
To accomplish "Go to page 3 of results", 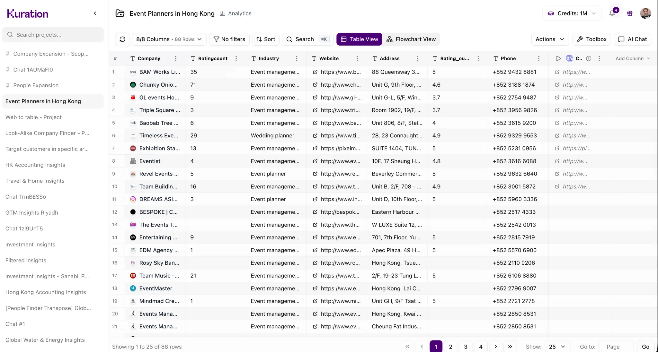I will (x=466, y=347).
